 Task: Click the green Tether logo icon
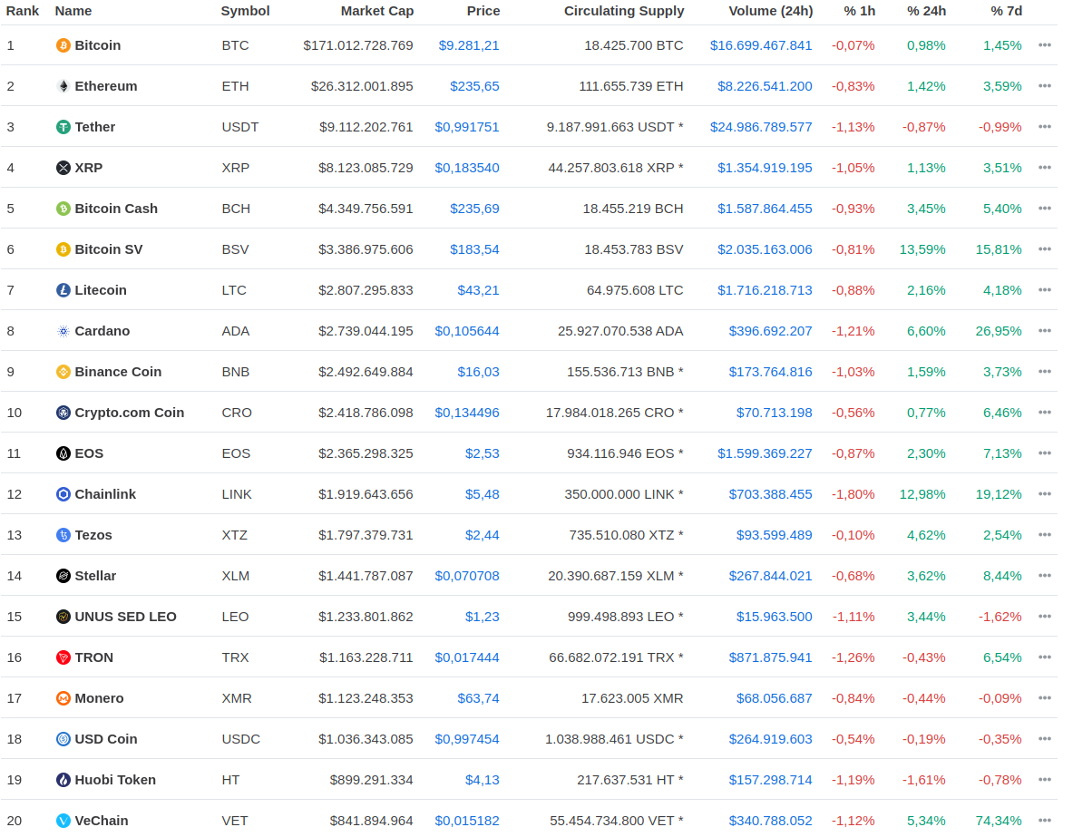click(x=63, y=127)
